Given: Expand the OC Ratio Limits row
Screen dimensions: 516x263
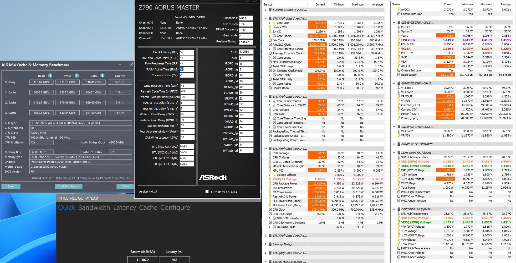Looking at the screenshot, I should pyautogui.click(x=270, y=227).
